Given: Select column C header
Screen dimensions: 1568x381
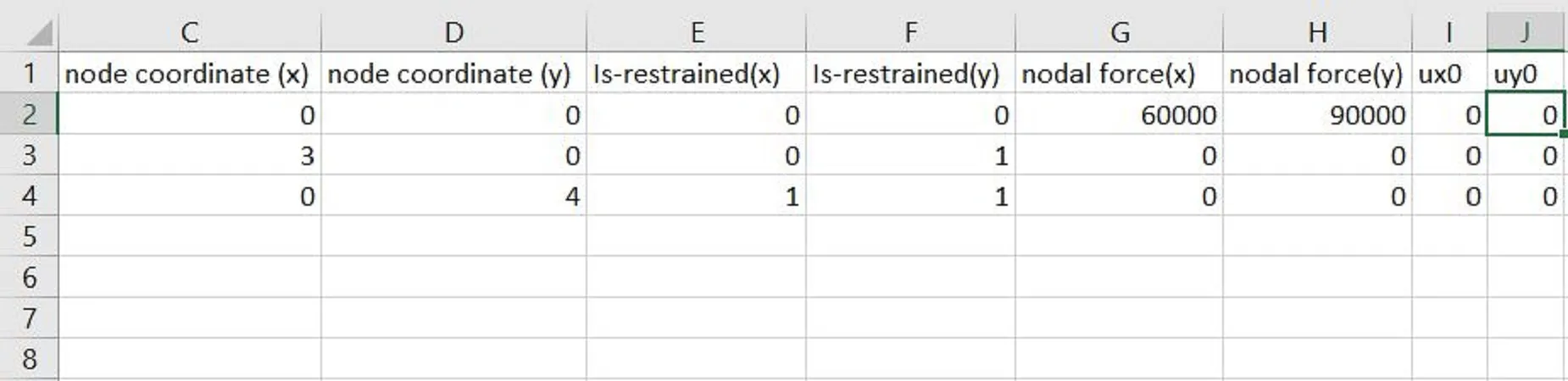Looking at the screenshot, I should click(x=189, y=33).
